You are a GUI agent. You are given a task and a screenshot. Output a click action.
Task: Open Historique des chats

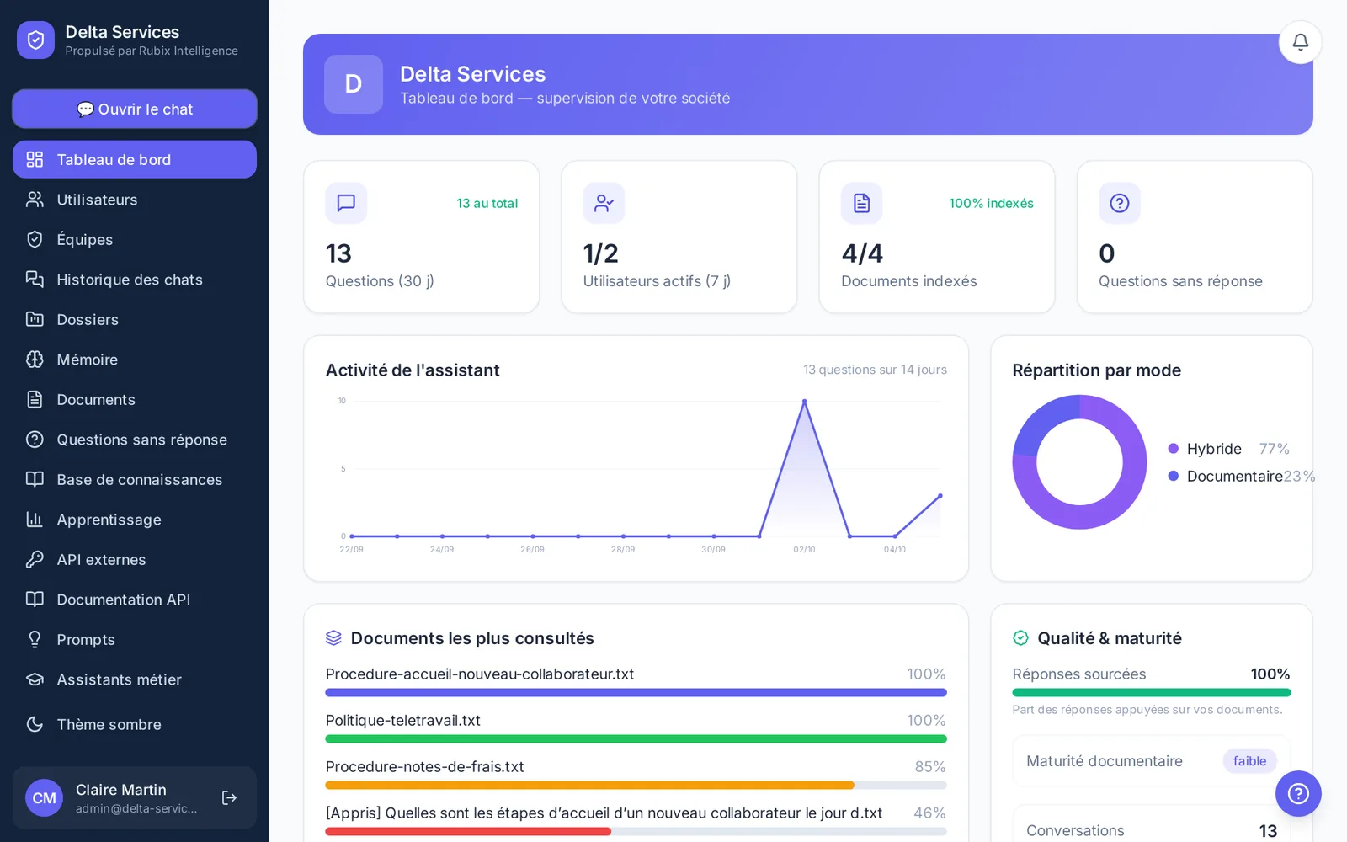[135, 280]
